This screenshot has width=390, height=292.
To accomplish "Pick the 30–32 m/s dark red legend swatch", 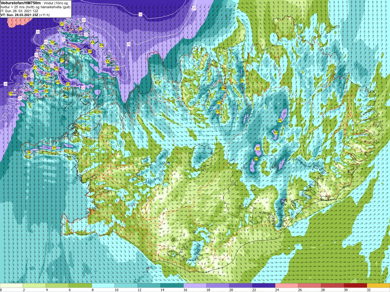I will (x=355, y=286).
